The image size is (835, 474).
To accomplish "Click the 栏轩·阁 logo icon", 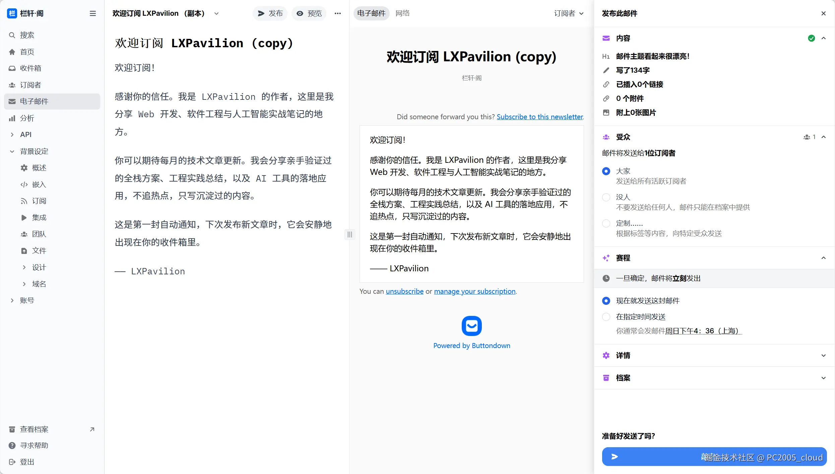I will click(x=12, y=13).
